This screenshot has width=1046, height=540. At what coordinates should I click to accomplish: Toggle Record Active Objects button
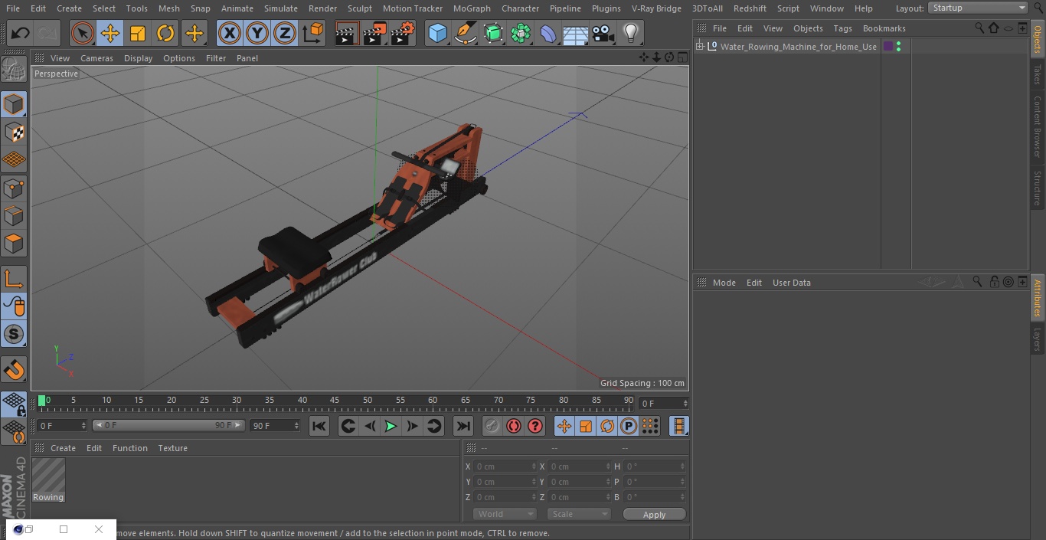pyautogui.click(x=492, y=426)
